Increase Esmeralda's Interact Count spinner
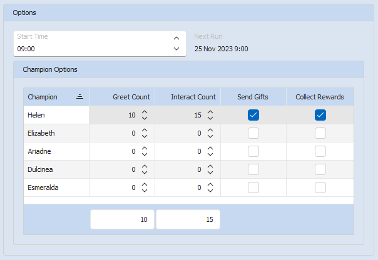The width and height of the screenshot is (378, 260). tap(210, 184)
